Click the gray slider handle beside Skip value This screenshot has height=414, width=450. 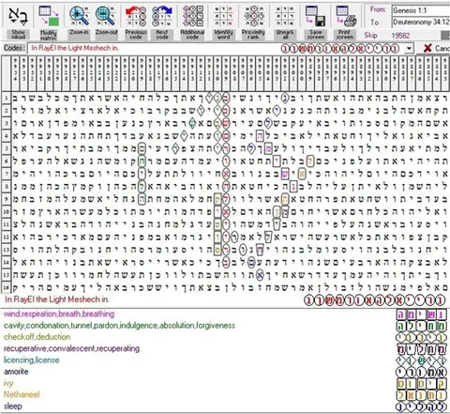pyautogui.click(x=445, y=36)
